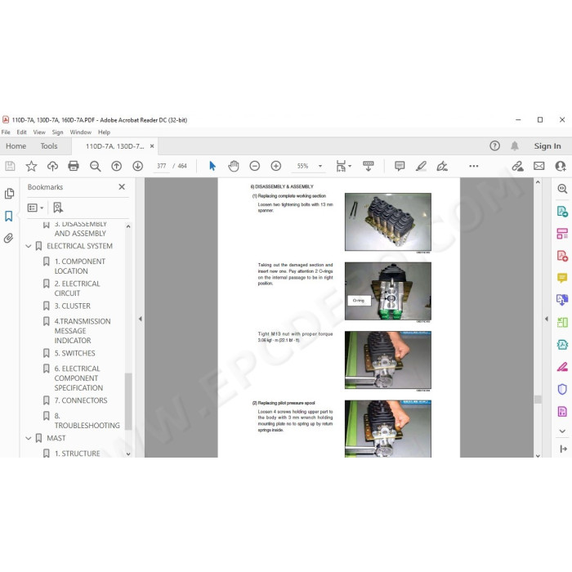Activate the hand pan tool

[234, 166]
